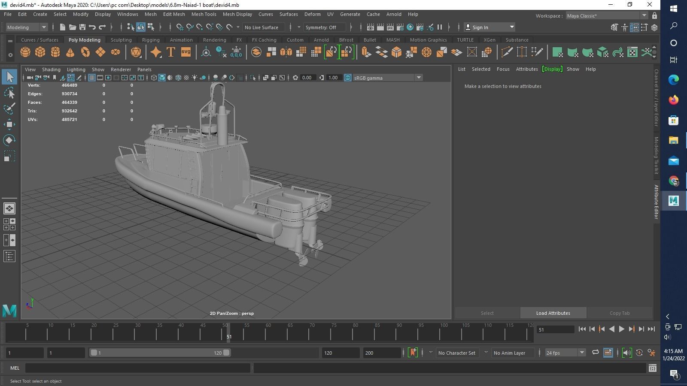Toggle sRGB view transform ON button

(x=348, y=78)
